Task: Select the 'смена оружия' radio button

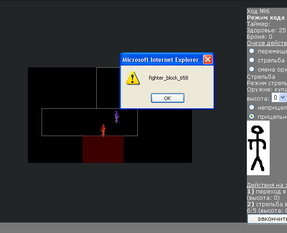Action: 252,69
